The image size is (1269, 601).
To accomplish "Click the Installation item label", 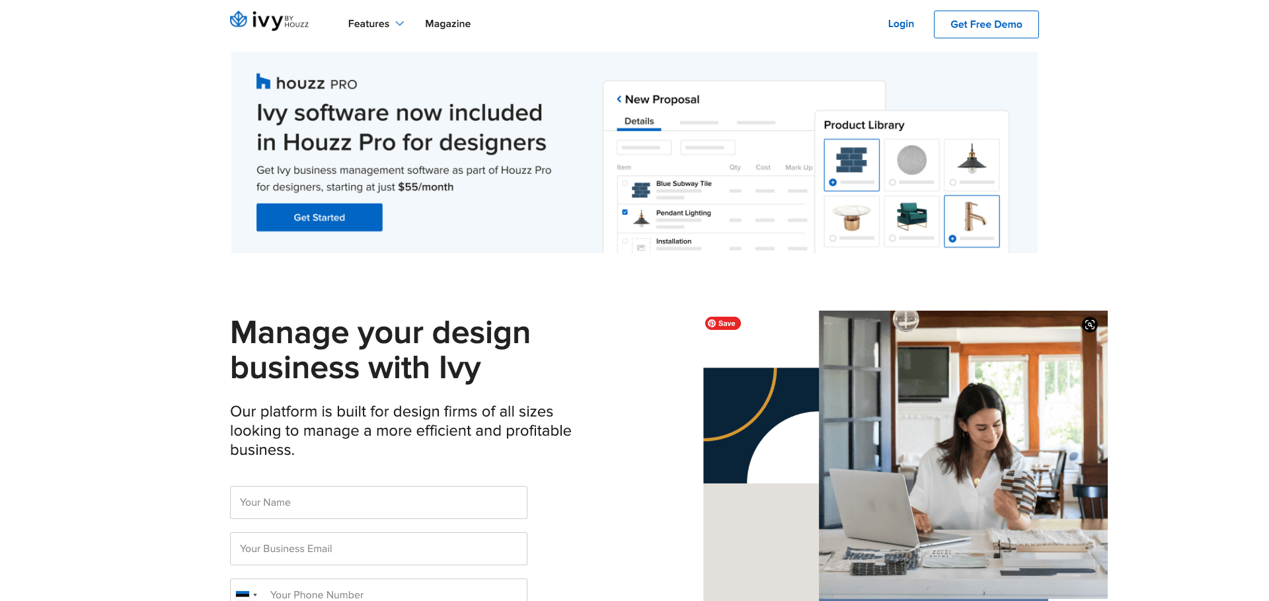I will (673, 241).
